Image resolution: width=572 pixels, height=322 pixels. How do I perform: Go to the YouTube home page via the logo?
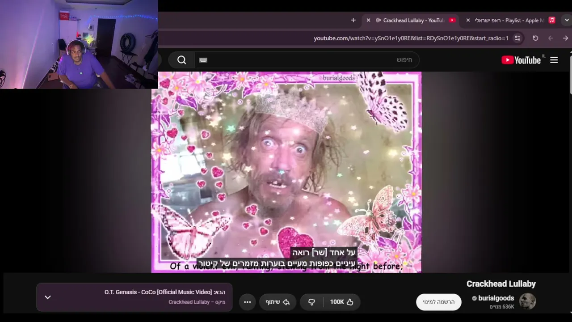click(x=521, y=60)
